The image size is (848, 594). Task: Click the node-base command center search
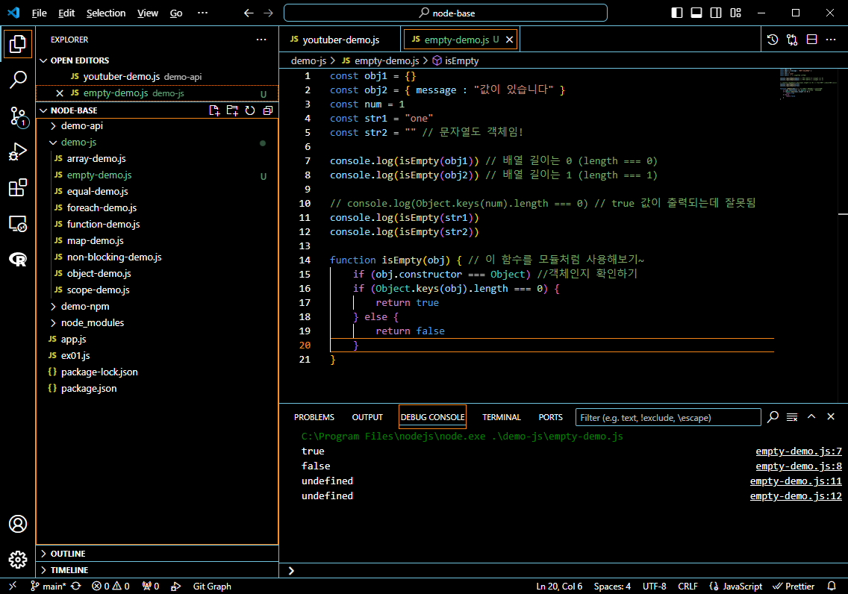point(446,13)
